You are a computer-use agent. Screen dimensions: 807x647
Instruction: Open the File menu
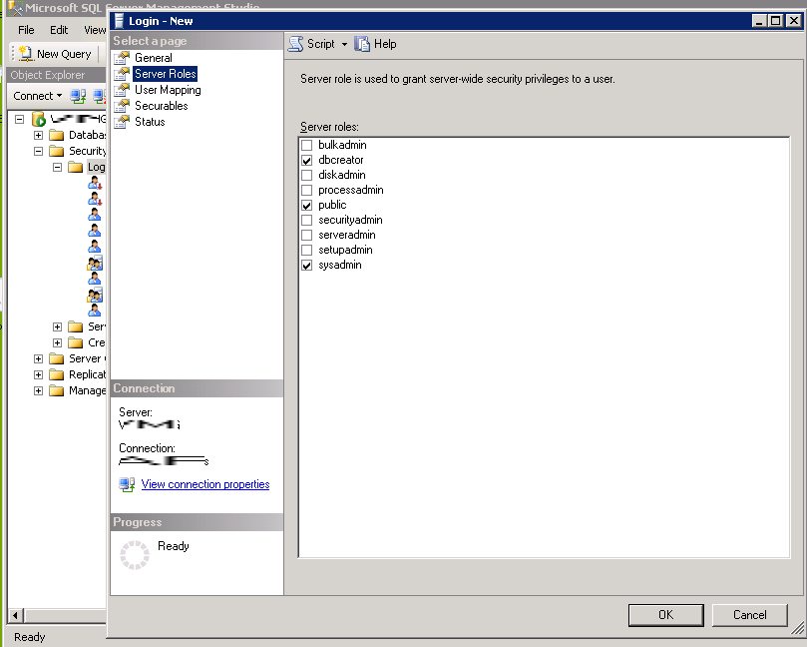[26, 30]
